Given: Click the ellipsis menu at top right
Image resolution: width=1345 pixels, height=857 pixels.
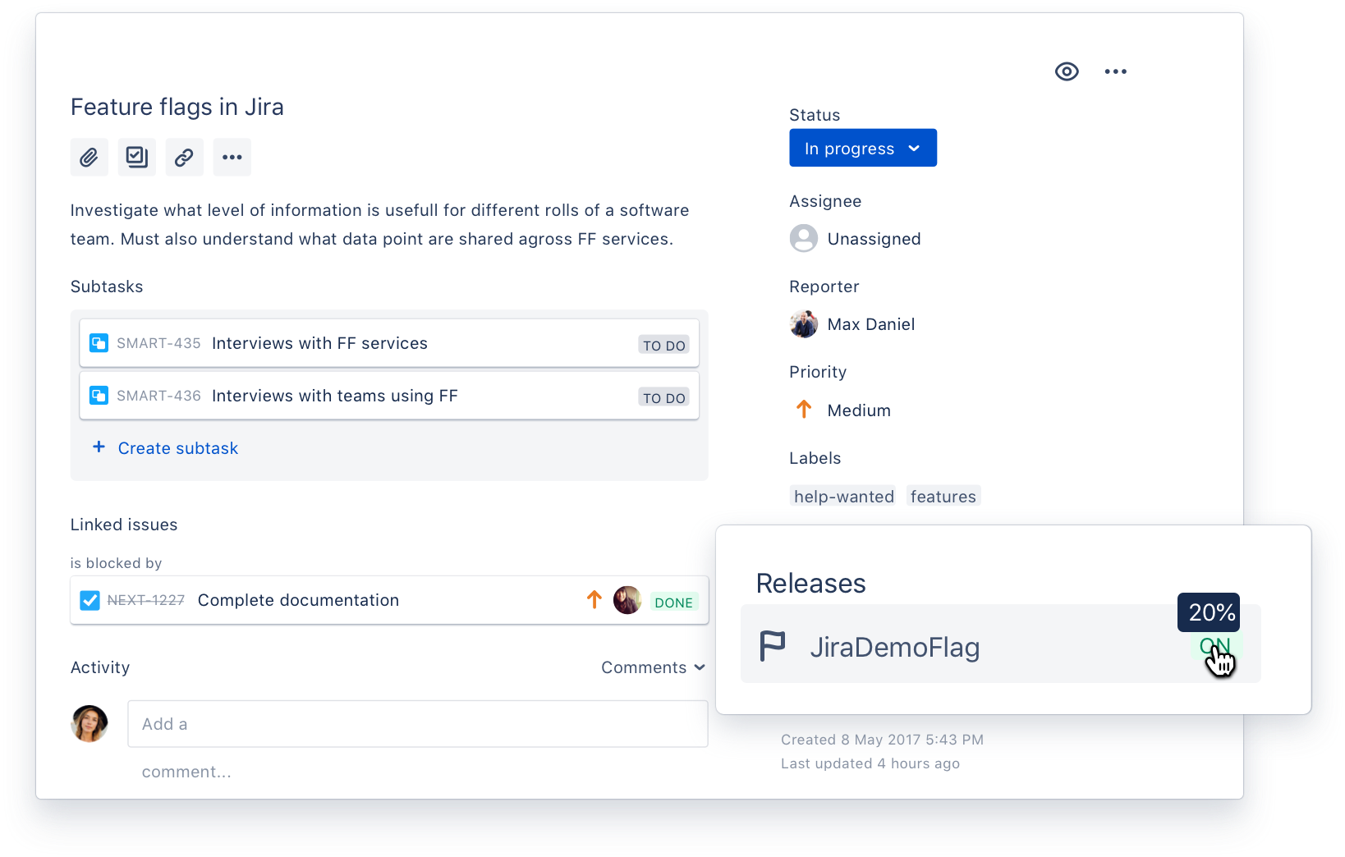Looking at the screenshot, I should pos(1116,71).
